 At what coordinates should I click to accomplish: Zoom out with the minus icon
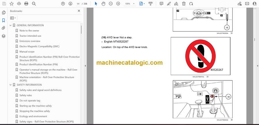[111, 4]
